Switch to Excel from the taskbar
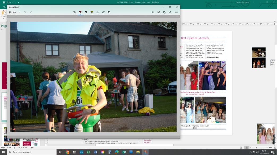277x155 pixels. 88,152
